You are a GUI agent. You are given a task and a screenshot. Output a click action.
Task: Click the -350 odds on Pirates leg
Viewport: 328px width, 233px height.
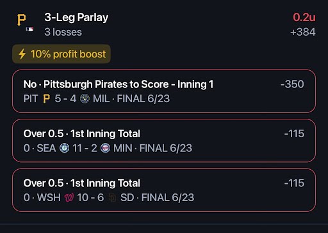292,84
